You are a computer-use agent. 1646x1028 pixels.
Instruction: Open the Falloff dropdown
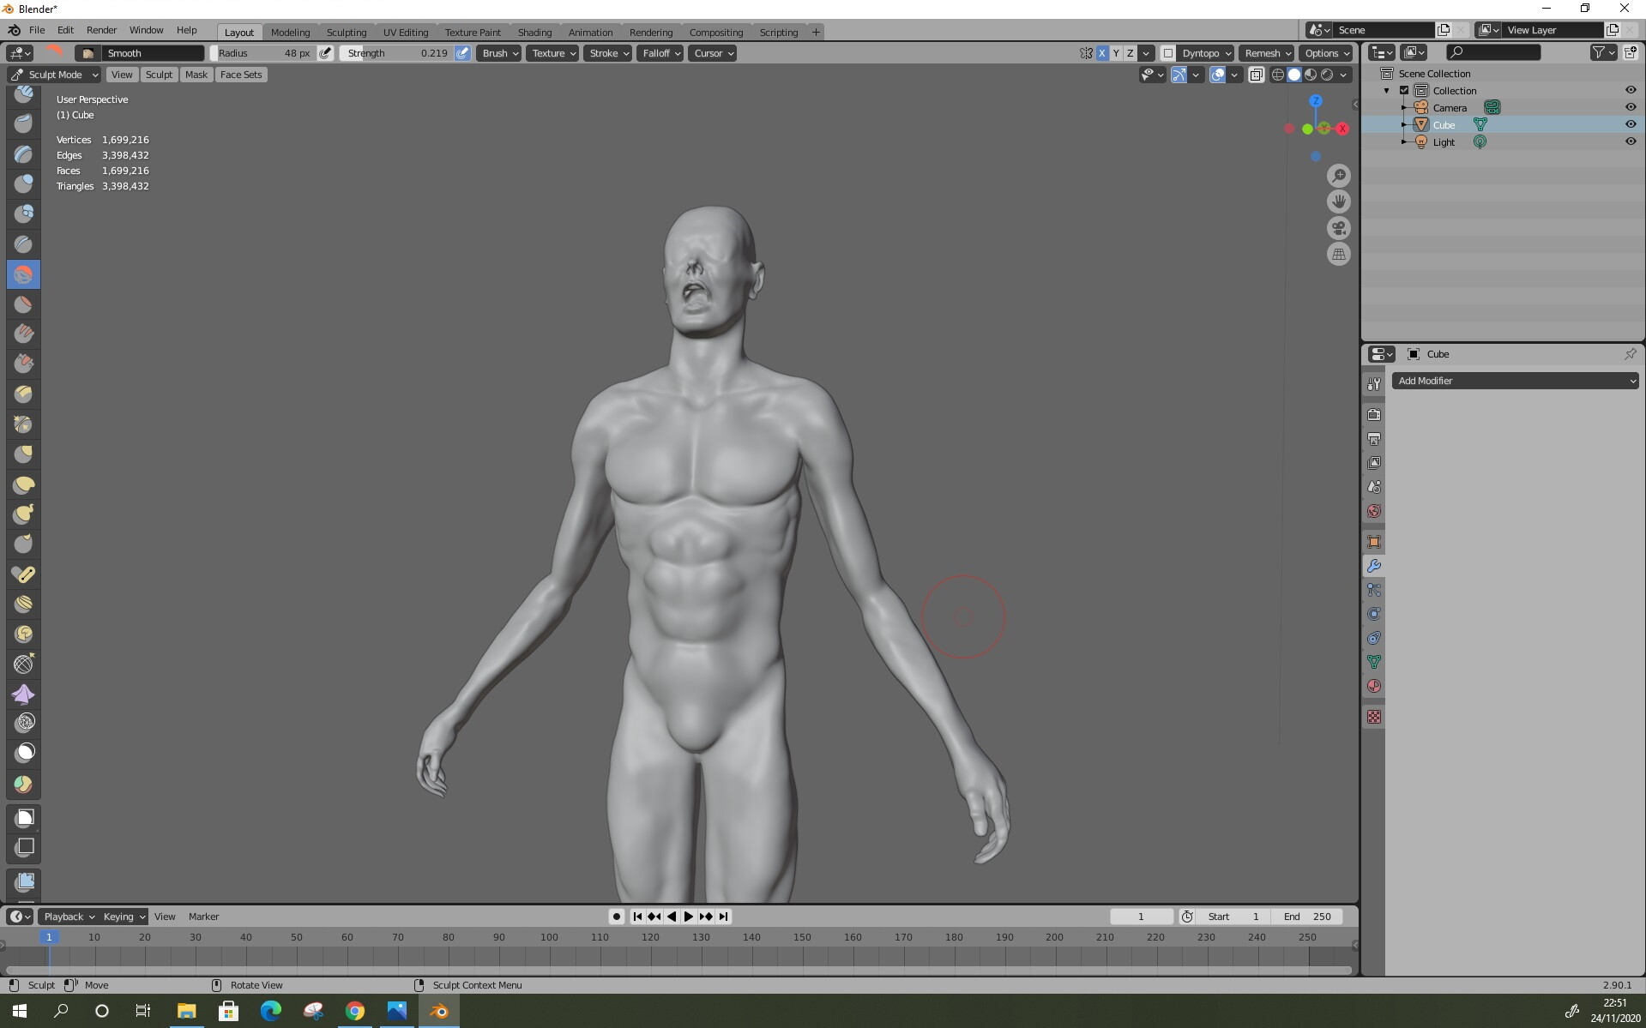pyautogui.click(x=660, y=53)
